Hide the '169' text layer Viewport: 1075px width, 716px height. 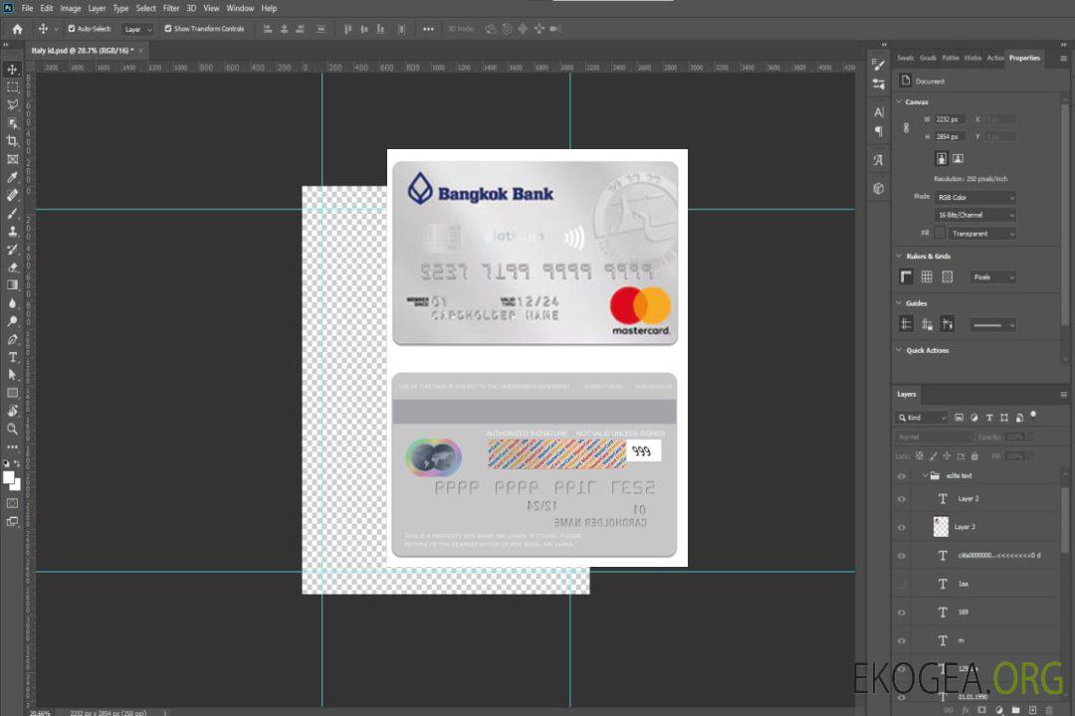[x=902, y=613]
